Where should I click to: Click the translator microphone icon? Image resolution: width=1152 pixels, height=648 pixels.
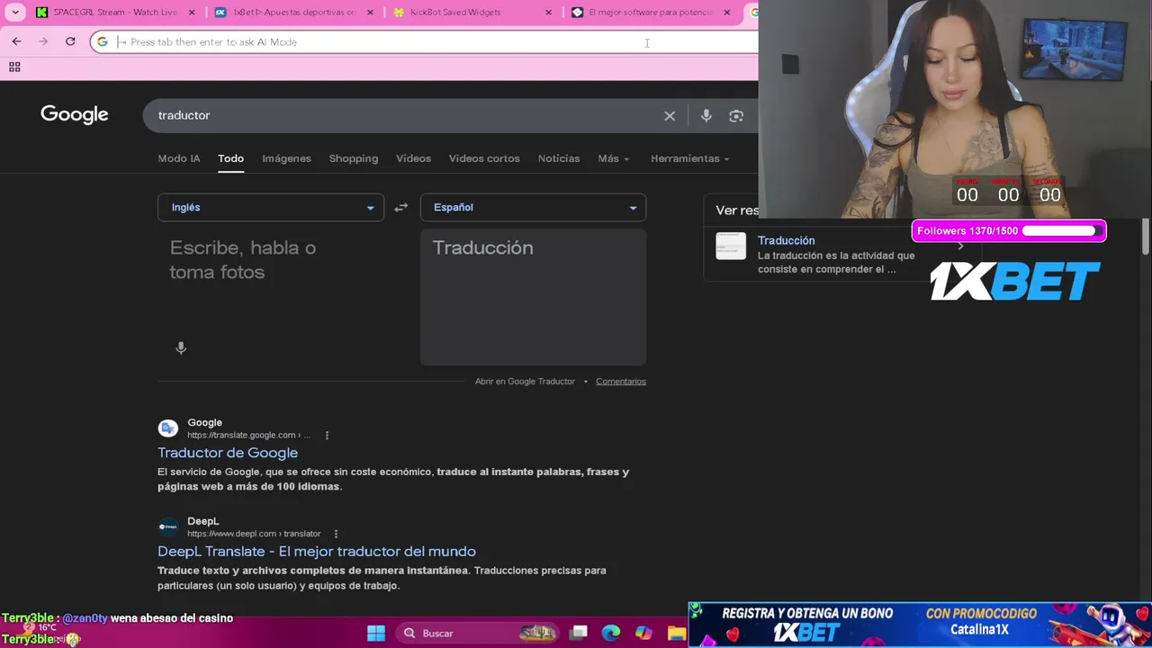181,348
